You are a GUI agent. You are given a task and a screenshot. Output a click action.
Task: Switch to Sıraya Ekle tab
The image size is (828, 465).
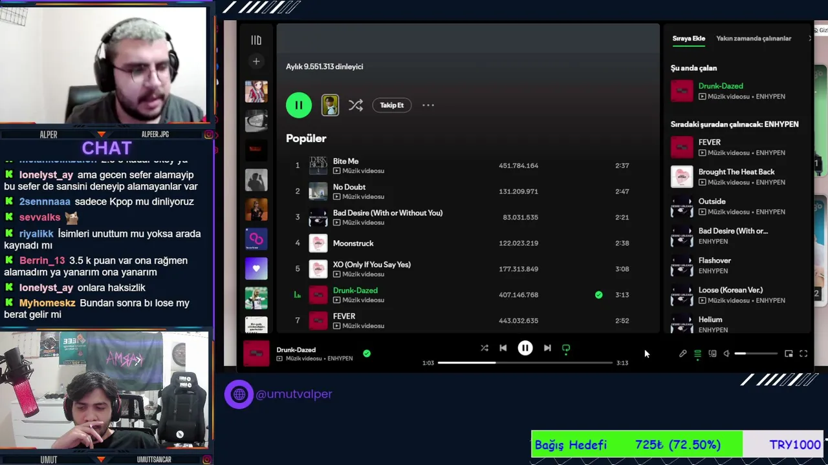688,39
